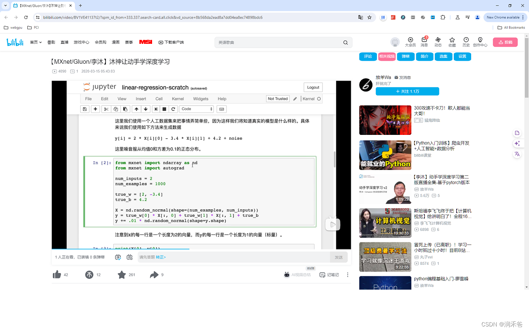Switch to the 弹幕 tab
Screen dimensions: 529x331
click(x=406, y=57)
